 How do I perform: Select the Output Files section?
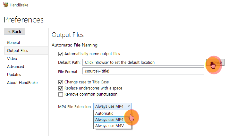tap(26, 50)
